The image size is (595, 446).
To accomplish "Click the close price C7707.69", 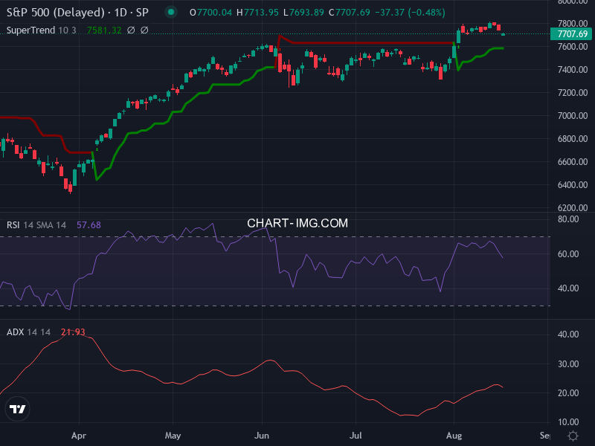I will pyautogui.click(x=349, y=13).
